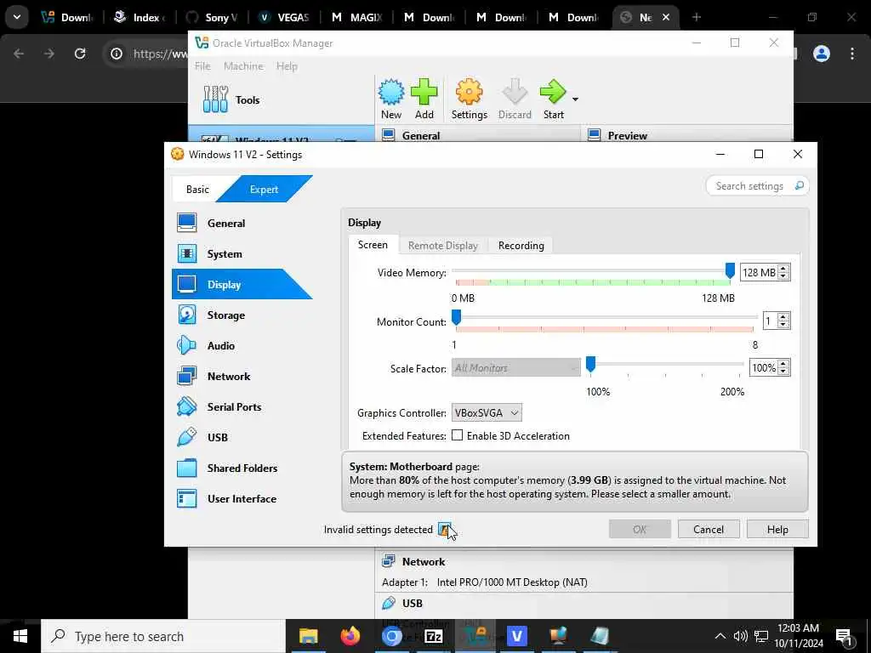Click the search magnifier in settings search
The image size is (871, 653).
799,185
